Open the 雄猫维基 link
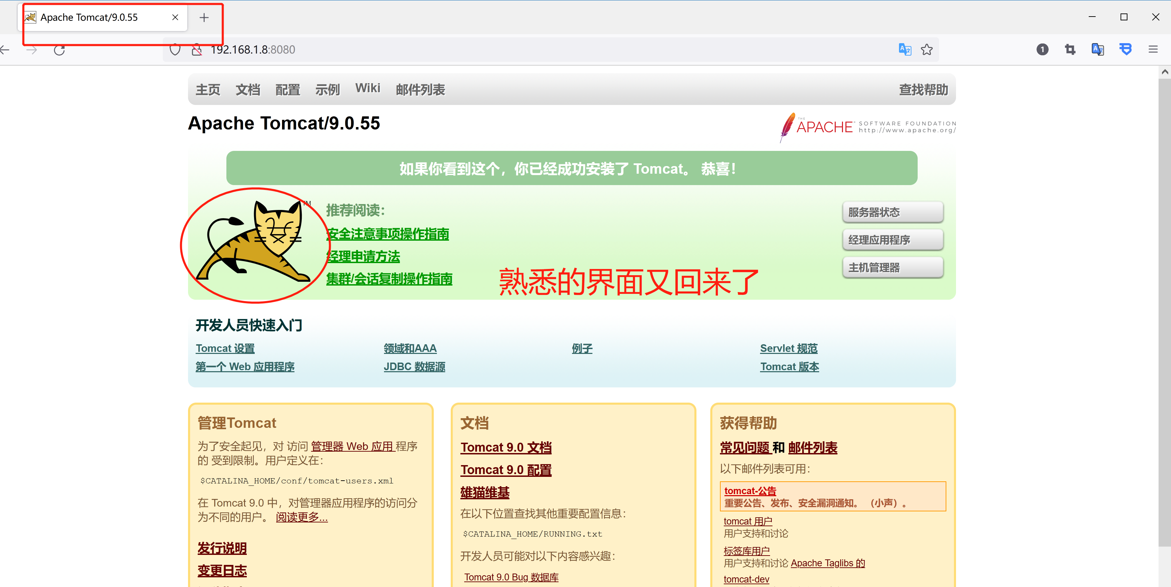The height and width of the screenshot is (587, 1171). pos(485,493)
